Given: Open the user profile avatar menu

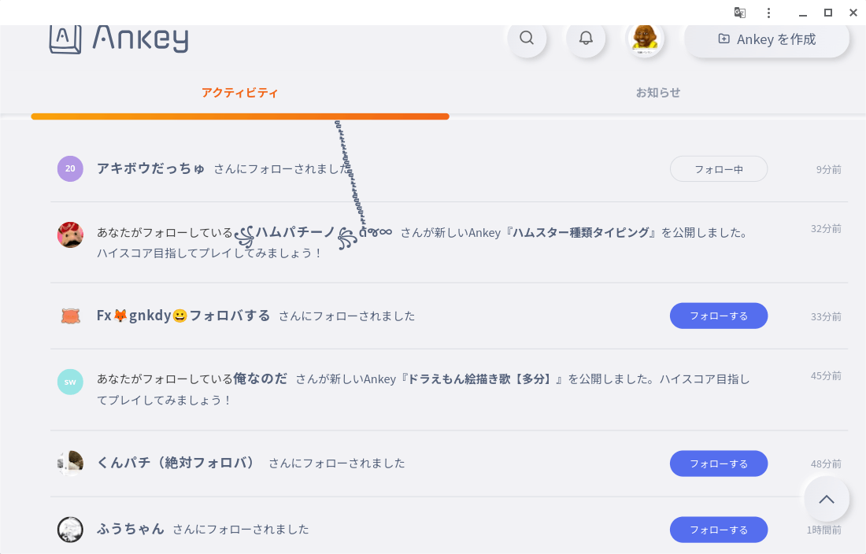Looking at the screenshot, I should click(x=645, y=38).
